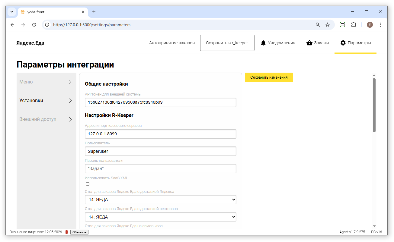Open the Extensions puzzle icon

tap(354, 25)
